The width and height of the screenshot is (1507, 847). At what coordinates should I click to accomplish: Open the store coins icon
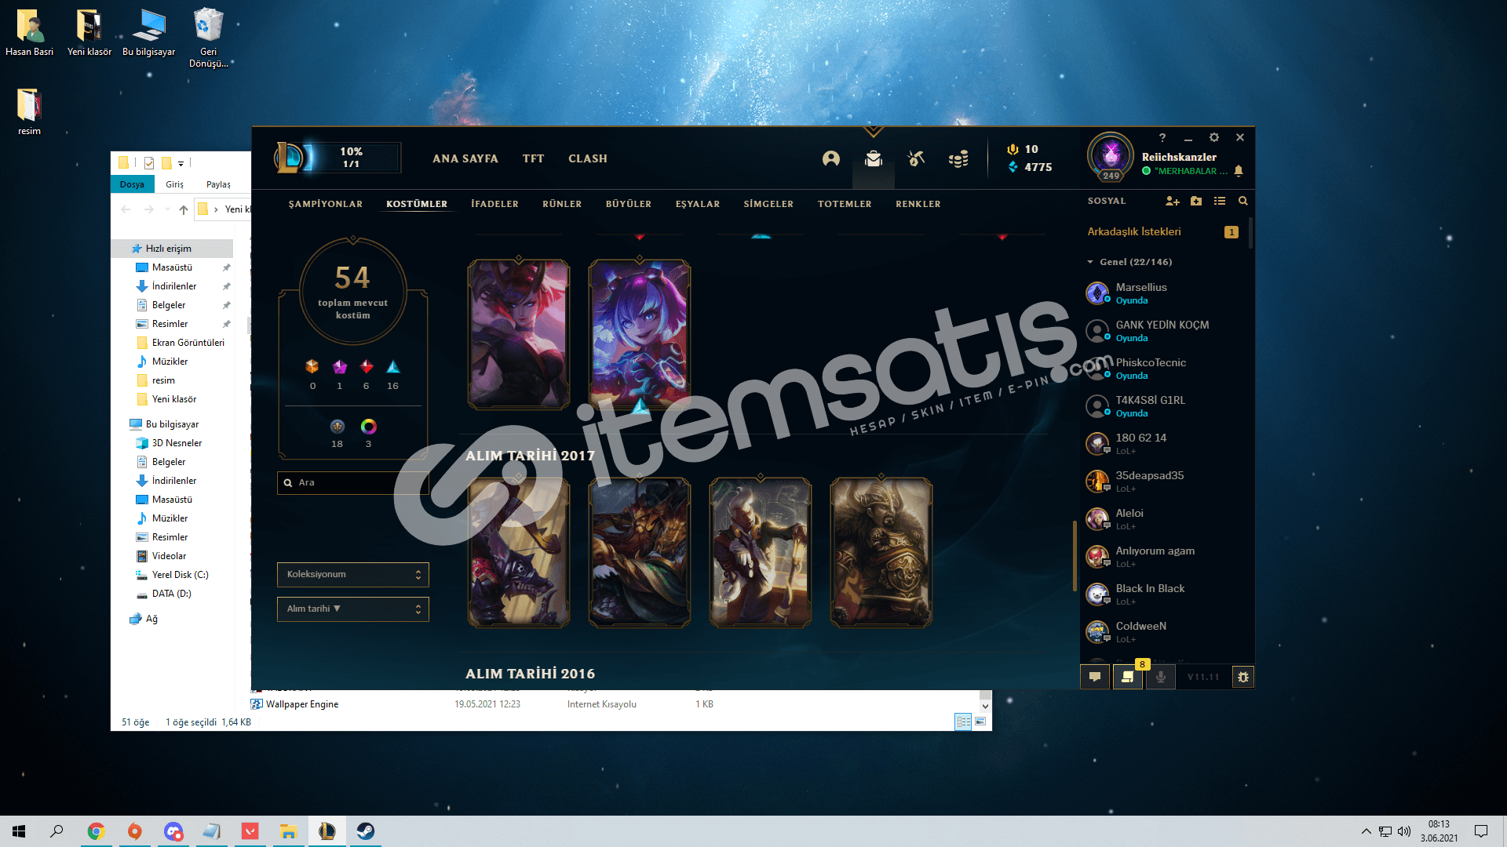(958, 159)
